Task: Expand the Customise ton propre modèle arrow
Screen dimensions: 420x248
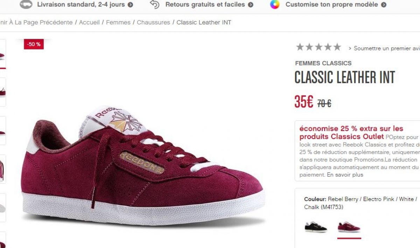Action: [x=384, y=5]
